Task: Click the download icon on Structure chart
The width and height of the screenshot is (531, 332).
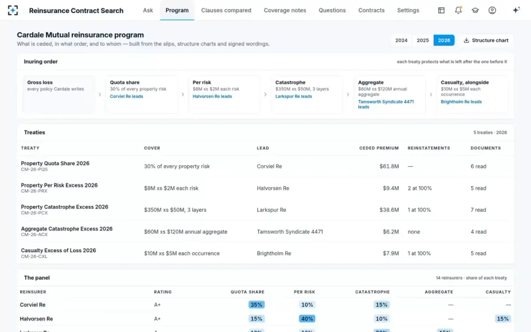Action: [x=466, y=40]
